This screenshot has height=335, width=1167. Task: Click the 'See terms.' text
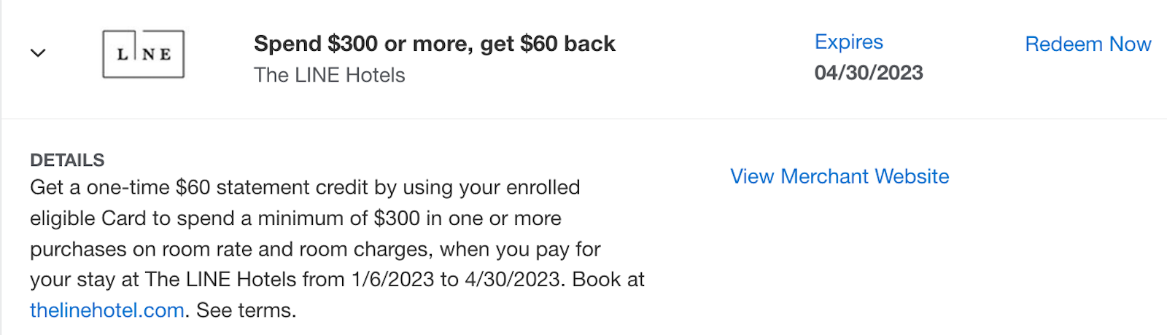tap(247, 310)
